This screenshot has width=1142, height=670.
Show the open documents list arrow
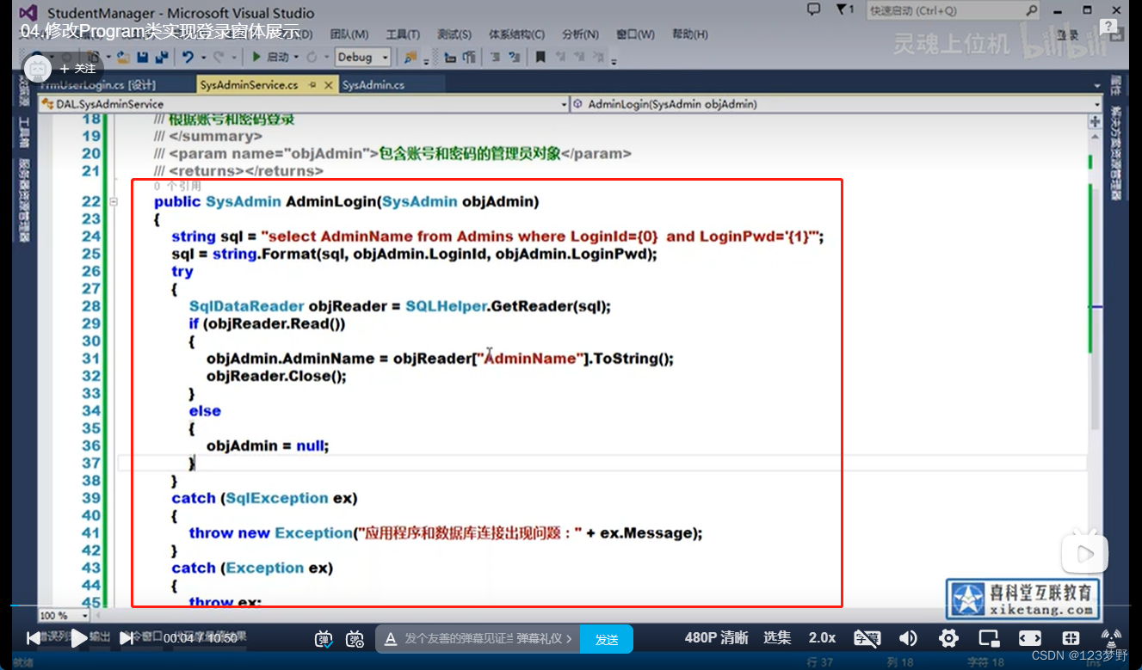click(x=1096, y=87)
